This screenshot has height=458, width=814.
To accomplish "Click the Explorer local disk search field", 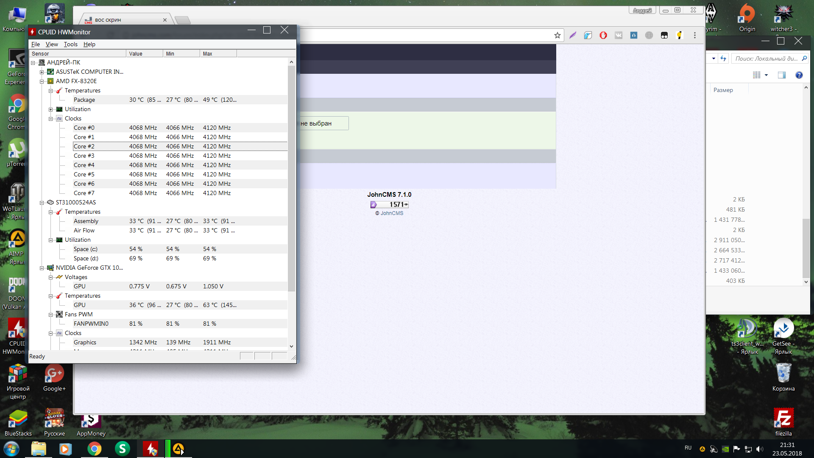I will tap(765, 59).
